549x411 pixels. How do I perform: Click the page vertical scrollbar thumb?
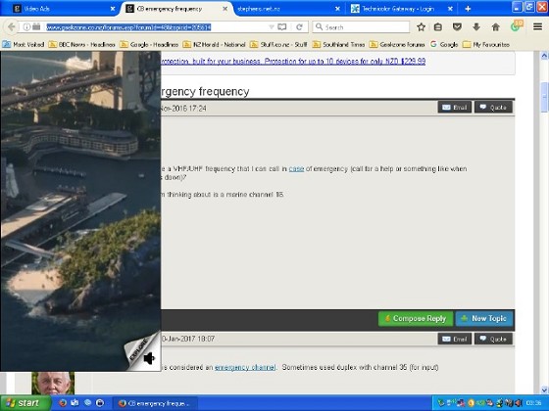point(544,97)
